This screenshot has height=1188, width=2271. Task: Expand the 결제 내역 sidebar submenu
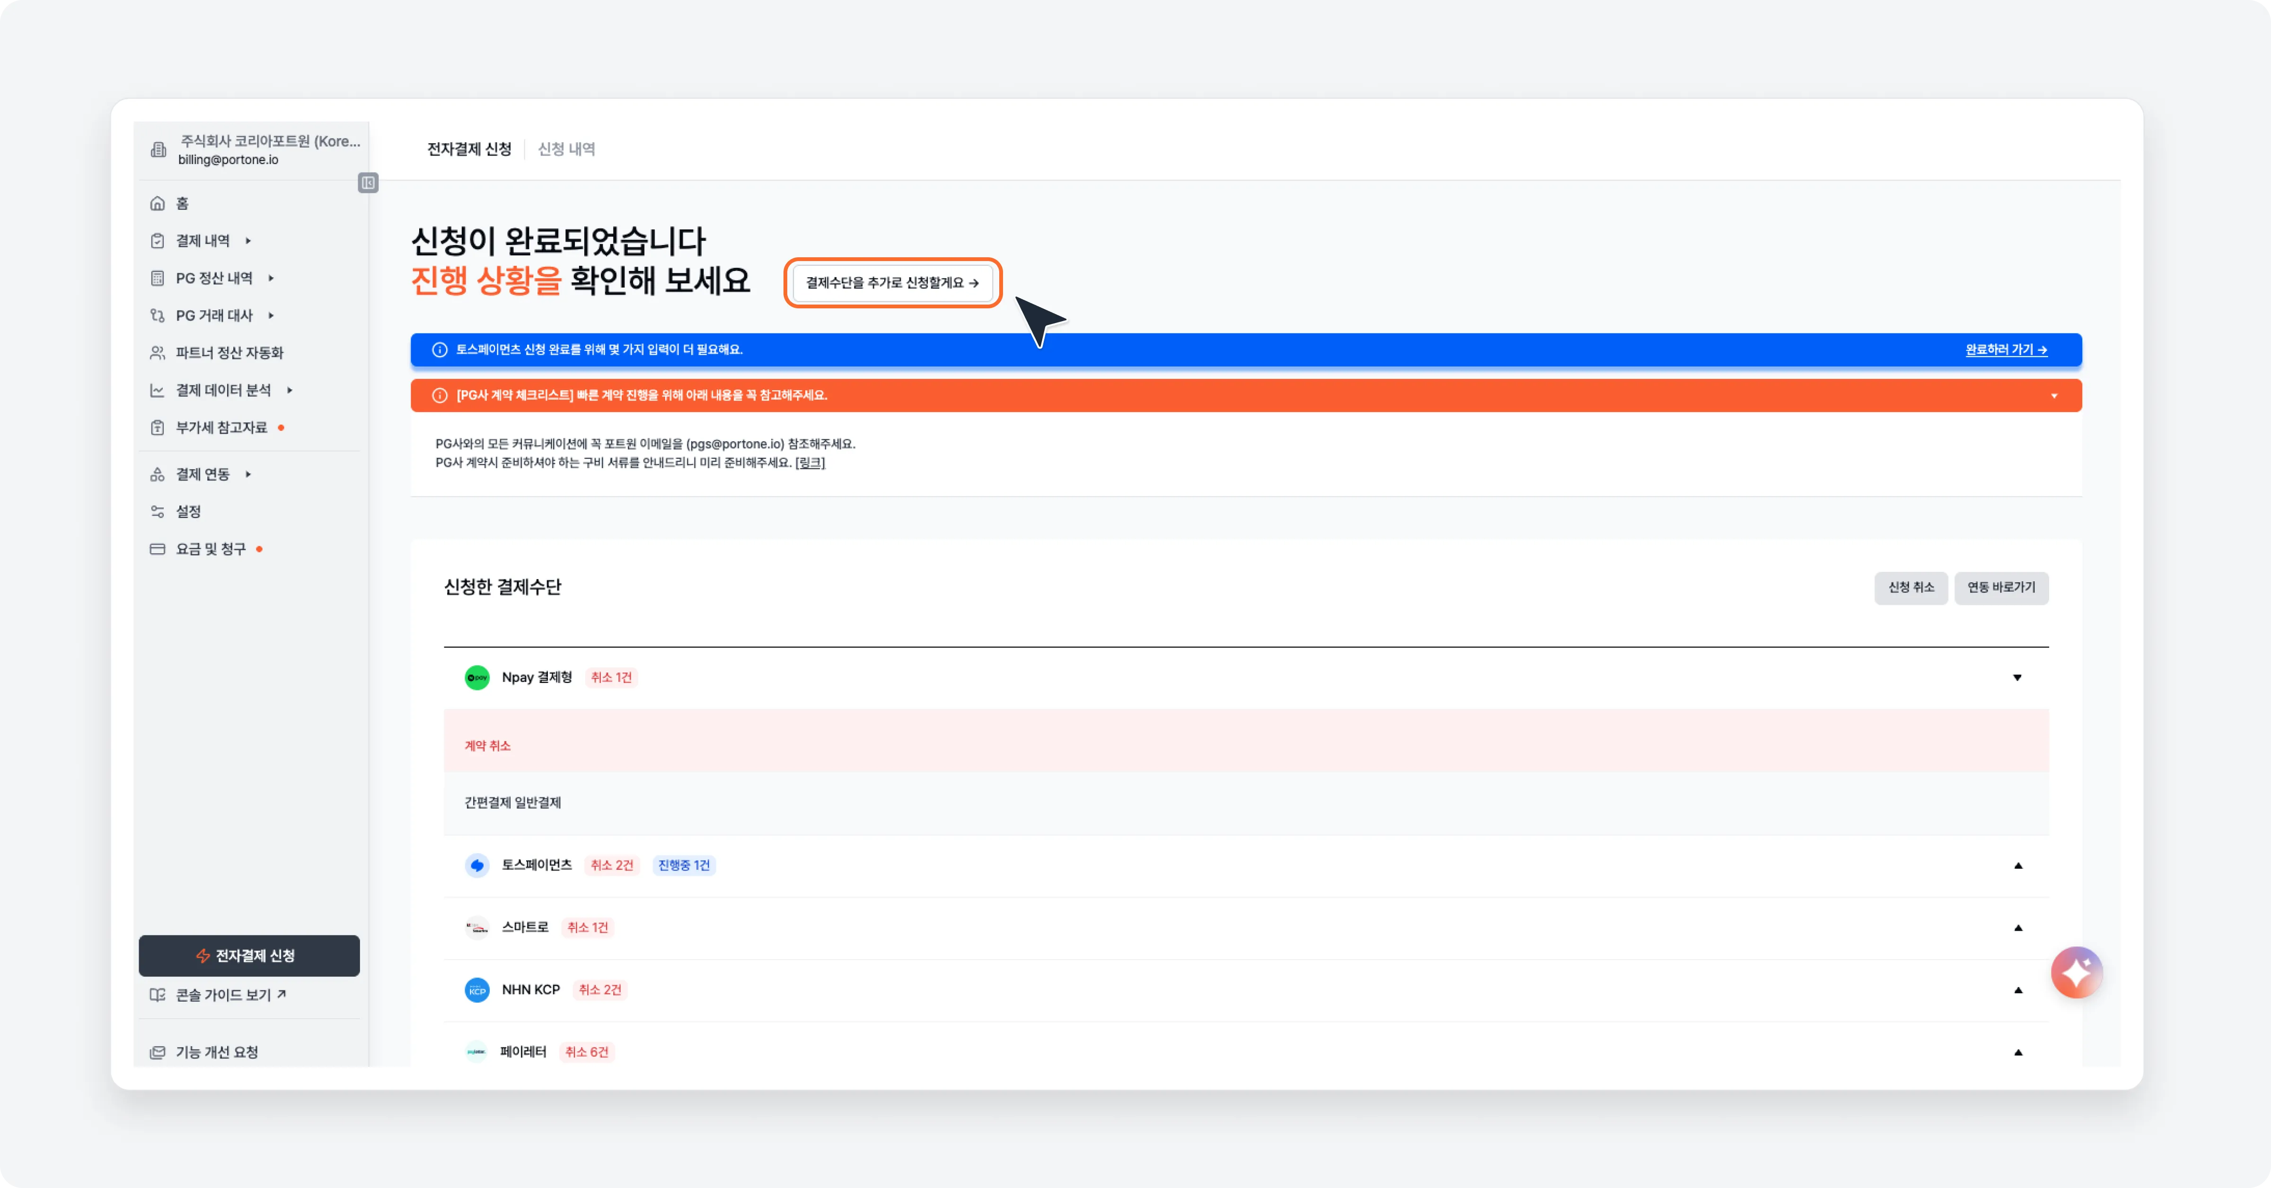click(x=248, y=241)
